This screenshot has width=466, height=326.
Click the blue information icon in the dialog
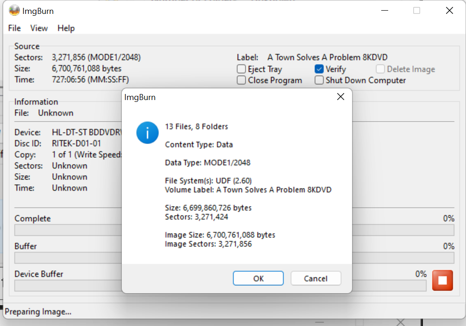tap(147, 133)
